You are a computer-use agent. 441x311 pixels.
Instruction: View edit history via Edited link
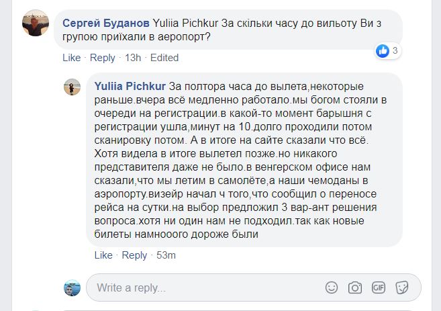click(x=164, y=58)
